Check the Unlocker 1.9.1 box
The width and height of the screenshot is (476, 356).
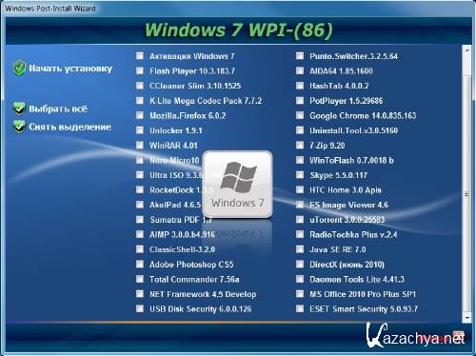(140, 130)
